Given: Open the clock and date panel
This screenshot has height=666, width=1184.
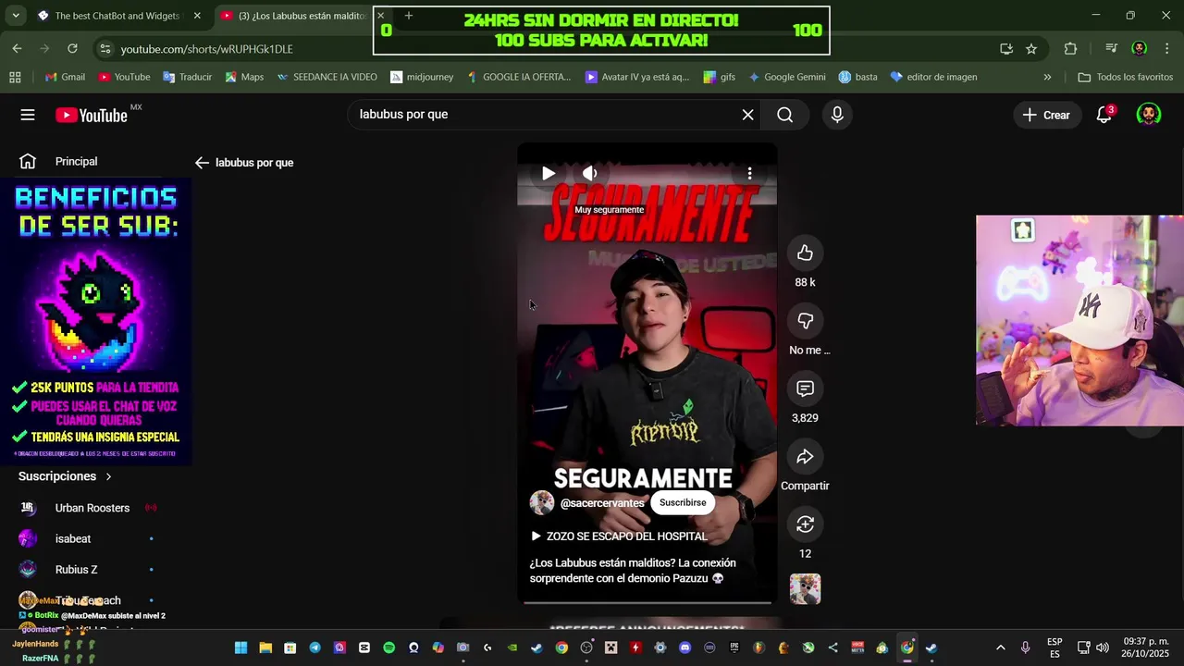Looking at the screenshot, I should pos(1144,647).
